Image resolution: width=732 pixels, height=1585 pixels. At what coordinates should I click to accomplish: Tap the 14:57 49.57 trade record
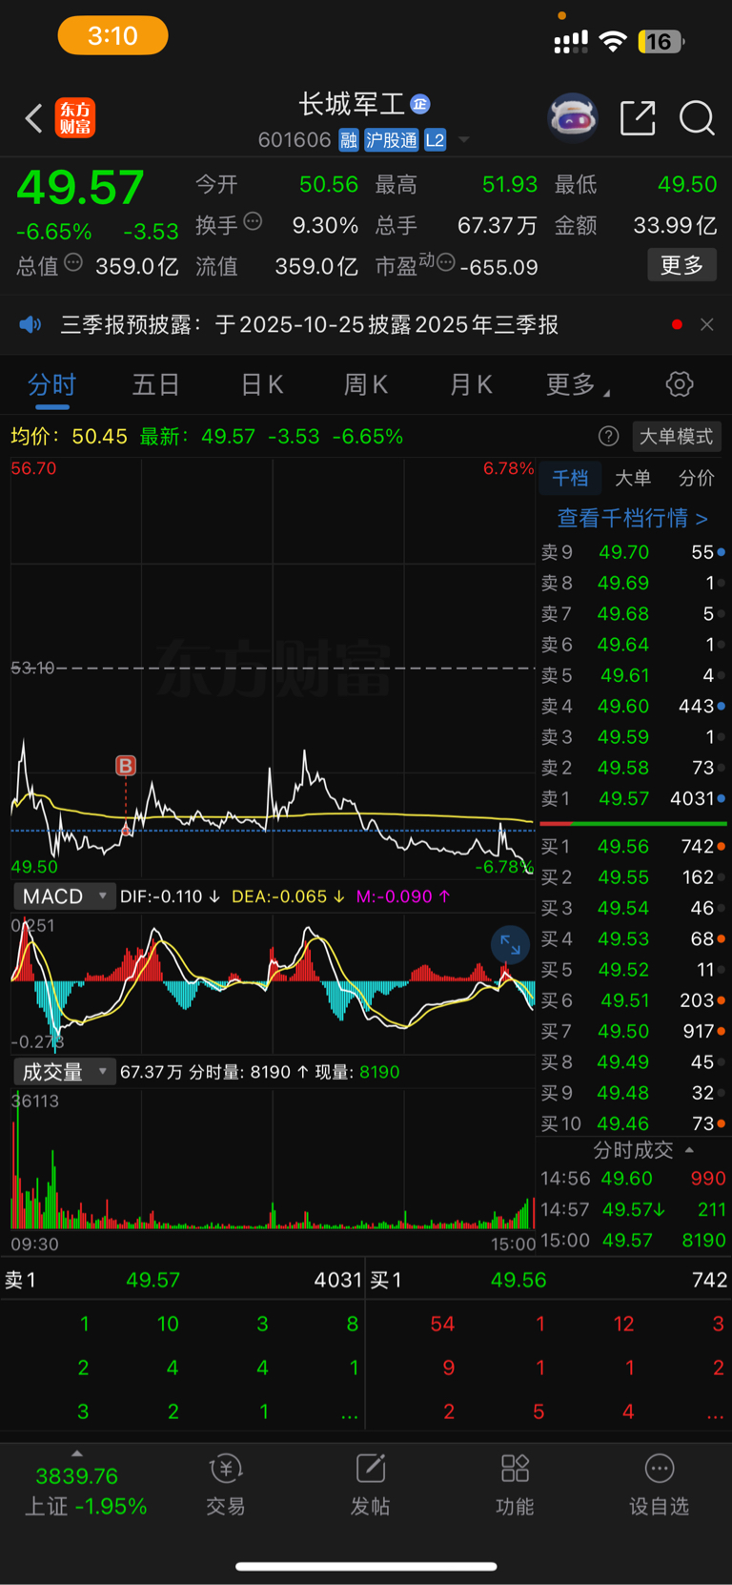pyautogui.click(x=633, y=1210)
